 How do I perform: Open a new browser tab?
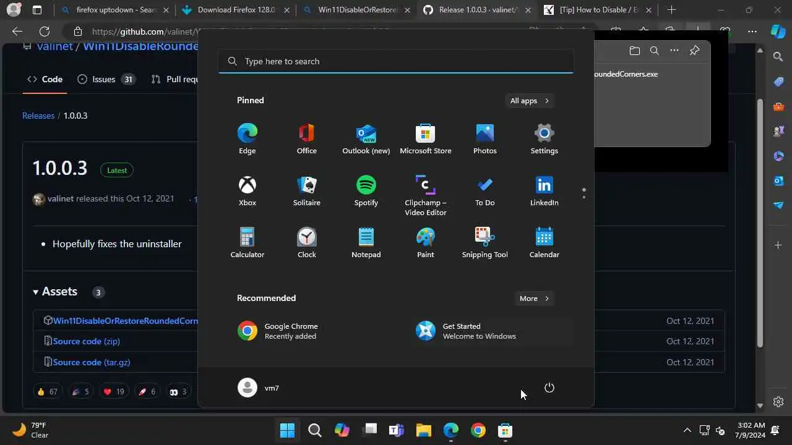(672, 10)
